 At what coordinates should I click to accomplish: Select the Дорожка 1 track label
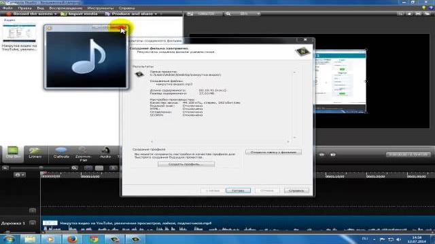click(x=13, y=223)
